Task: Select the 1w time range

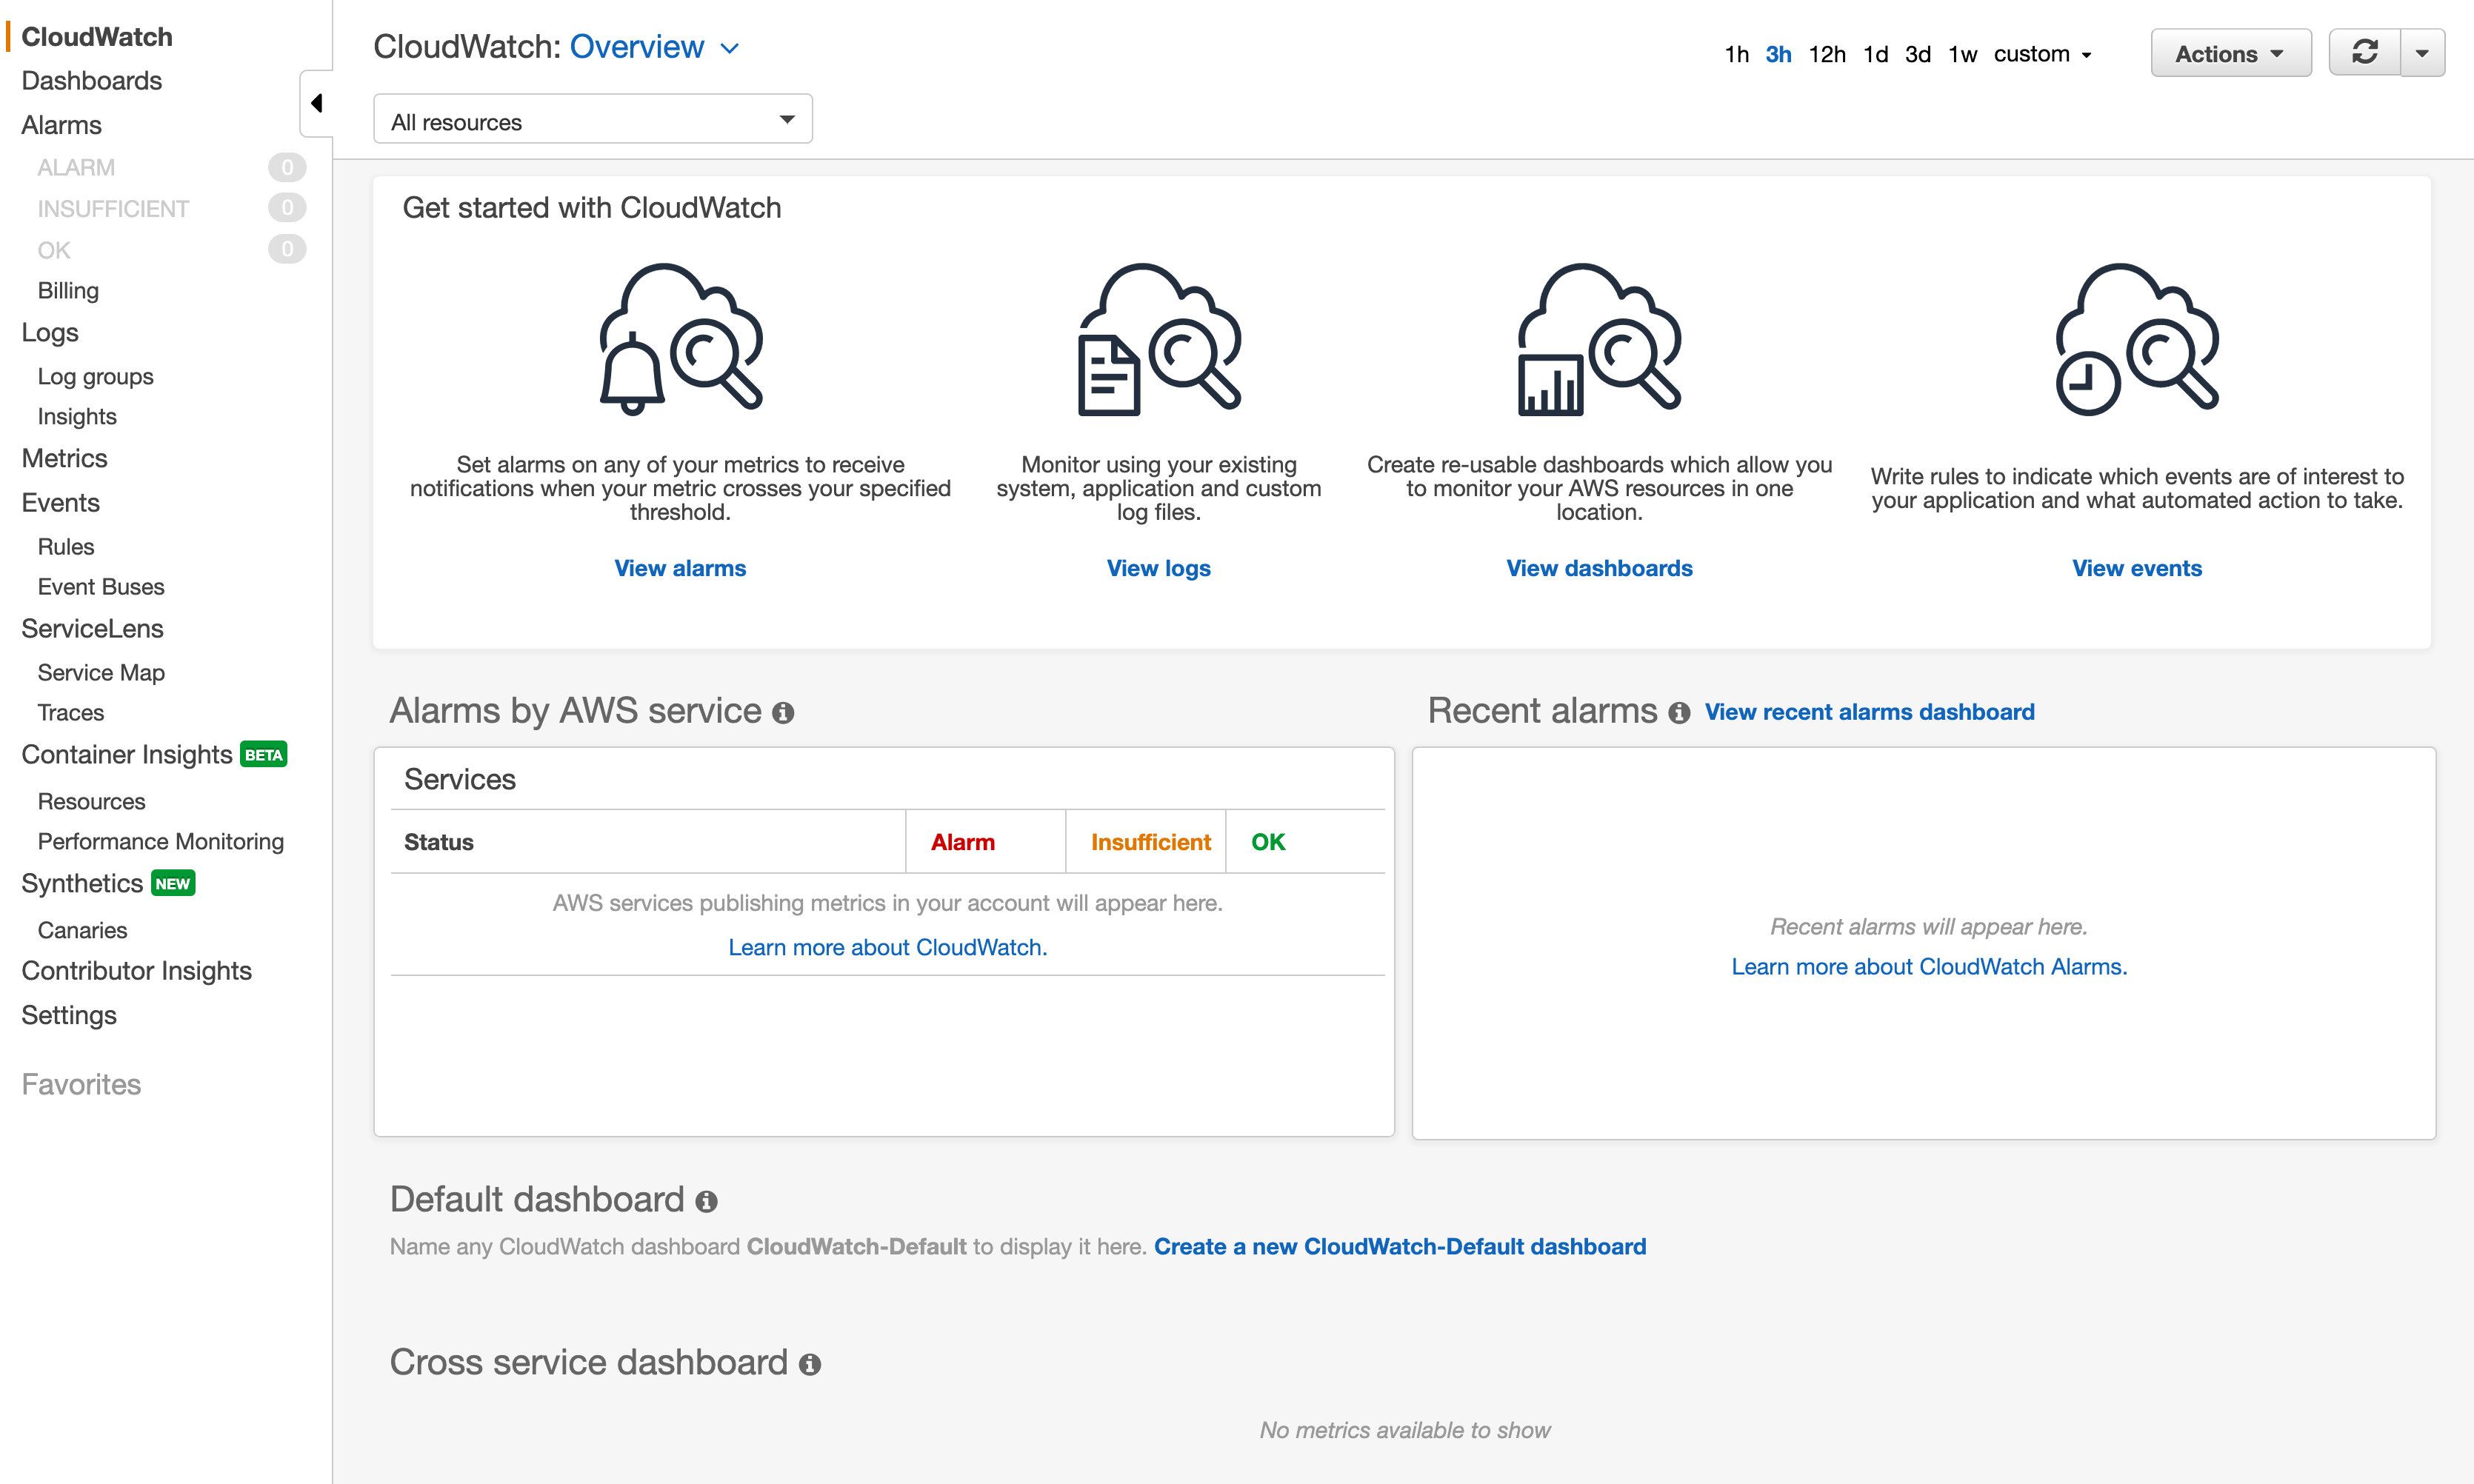Action: click(1963, 54)
